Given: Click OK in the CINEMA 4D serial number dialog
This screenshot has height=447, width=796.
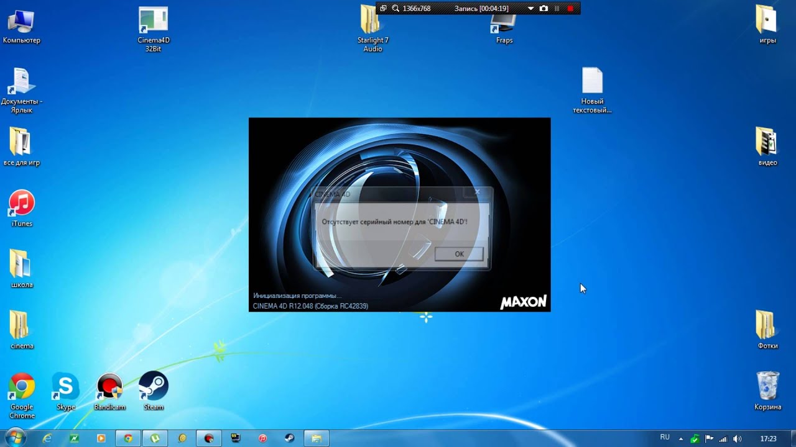Looking at the screenshot, I should [459, 254].
